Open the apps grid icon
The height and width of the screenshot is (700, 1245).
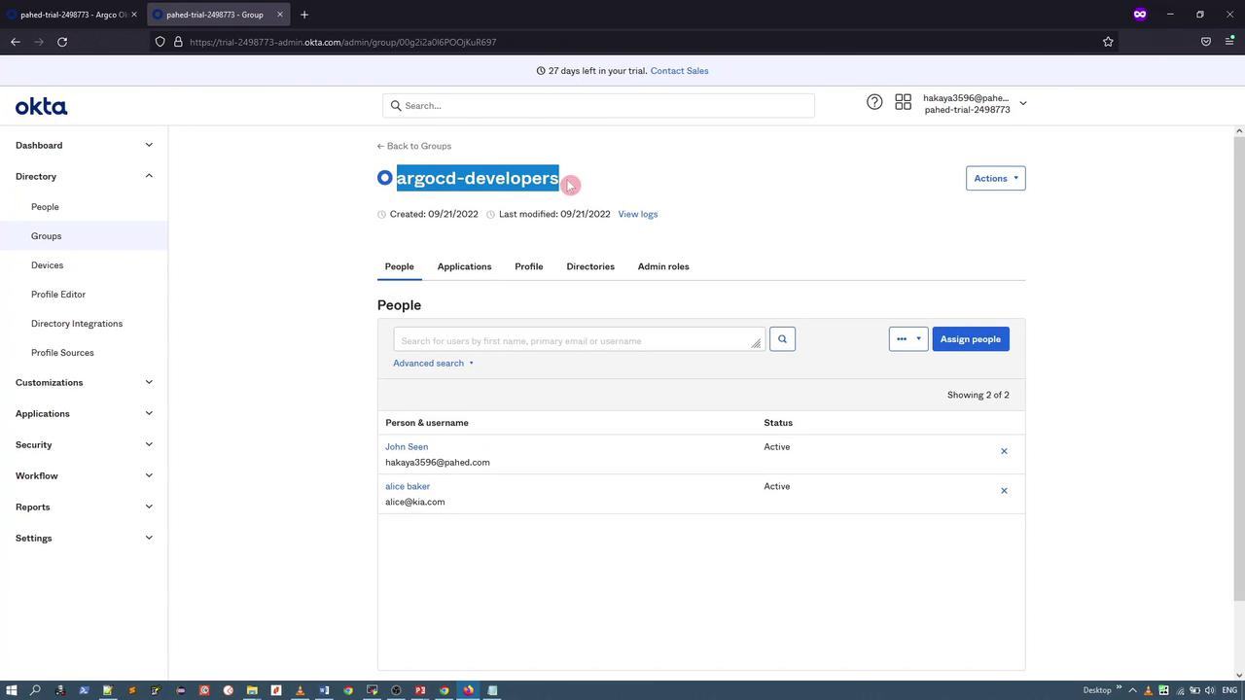pos(903,102)
